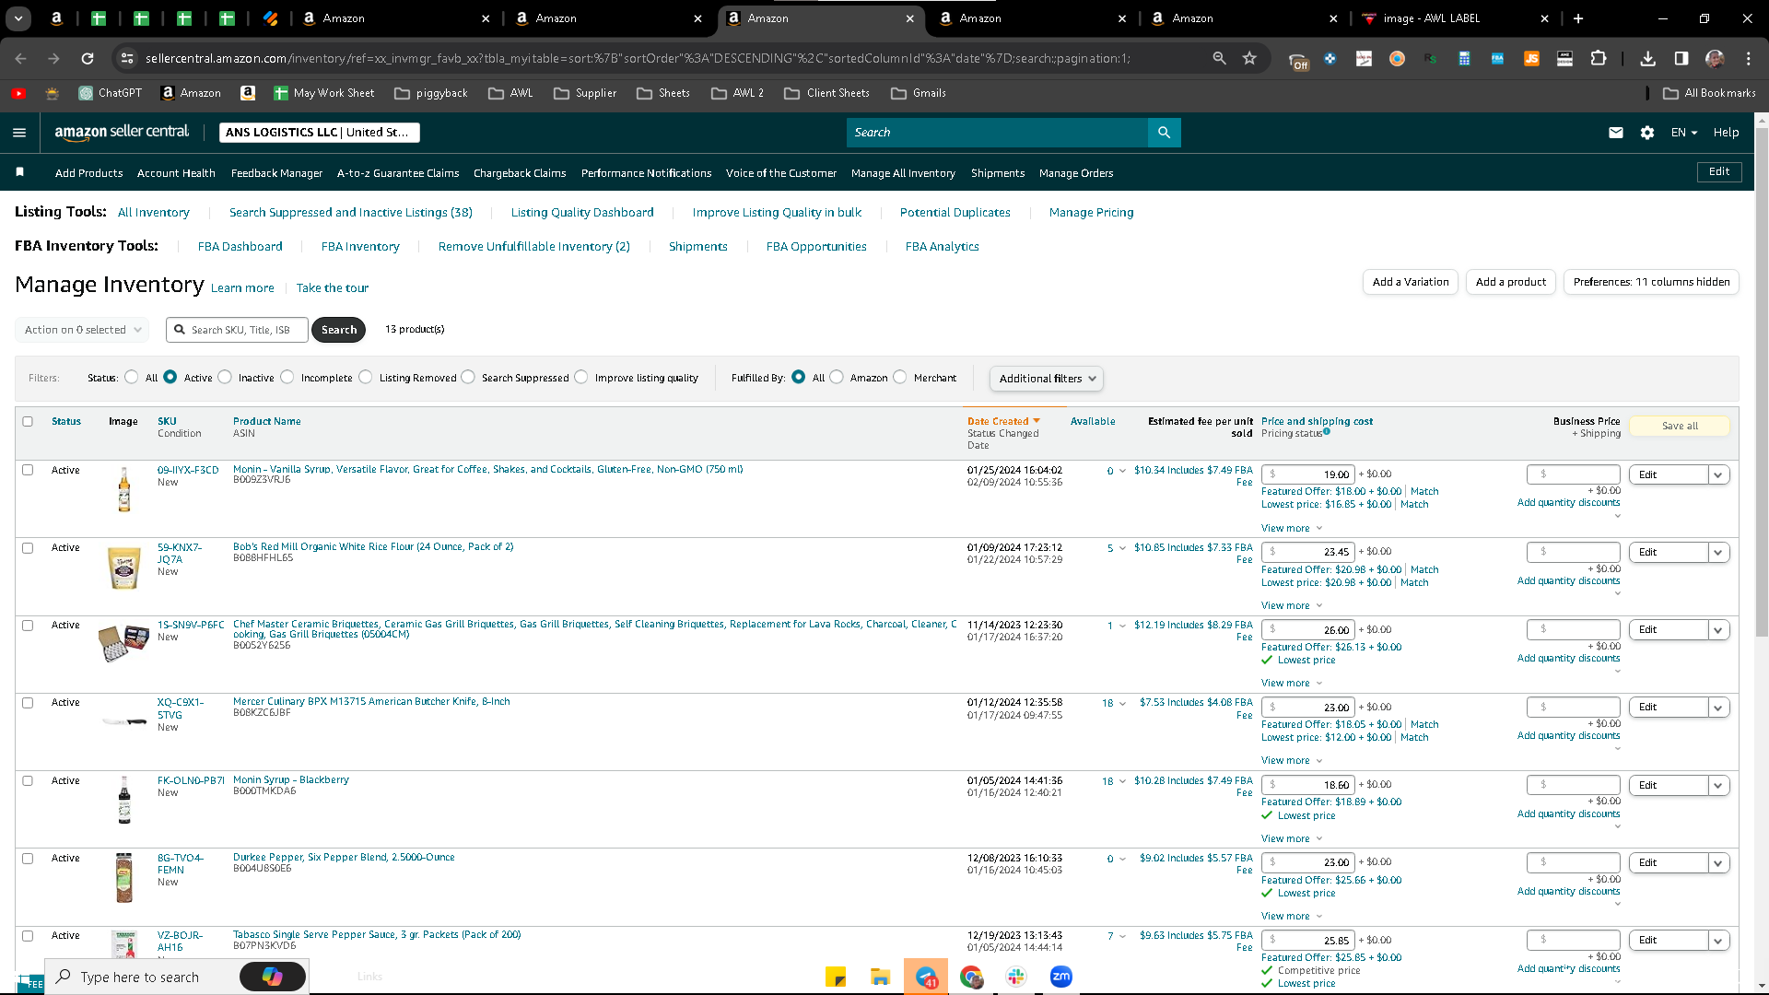Set Fulfilled By to Amazon radio
1769x995 pixels.
pyautogui.click(x=837, y=377)
